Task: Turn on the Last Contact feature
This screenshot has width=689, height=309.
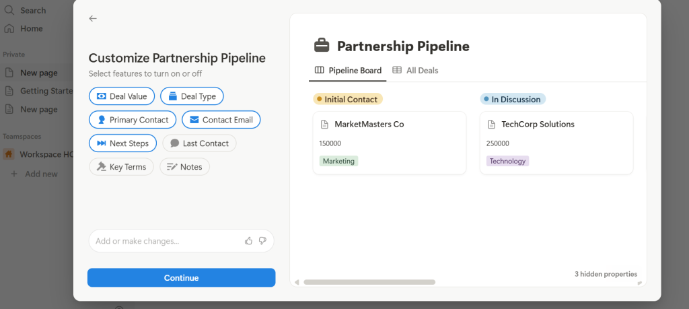Action: coord(199,143)
